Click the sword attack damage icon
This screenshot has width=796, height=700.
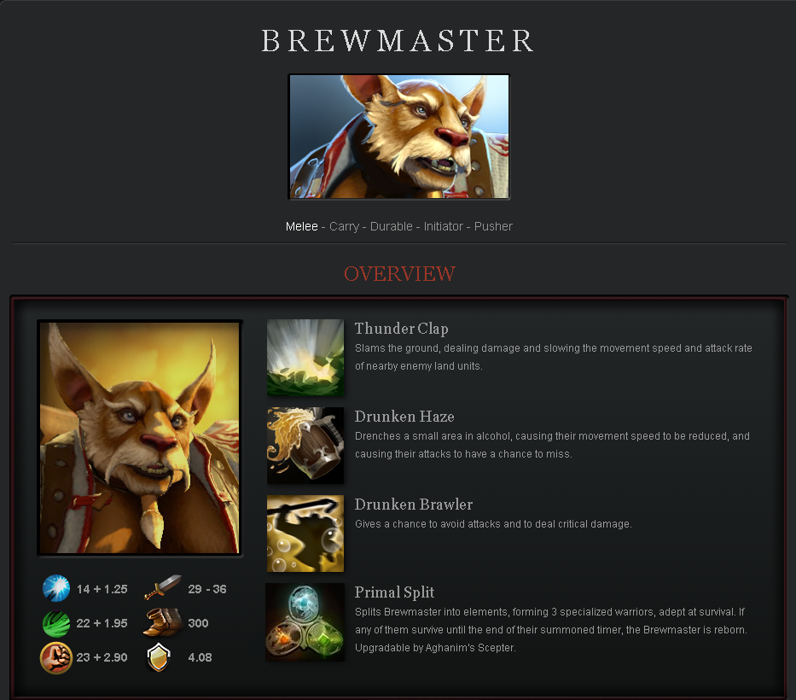point(162,587)
